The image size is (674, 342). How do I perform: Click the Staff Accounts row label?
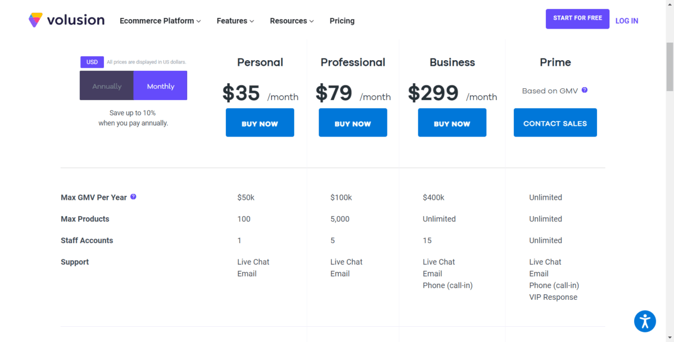[x=87, y=240]
